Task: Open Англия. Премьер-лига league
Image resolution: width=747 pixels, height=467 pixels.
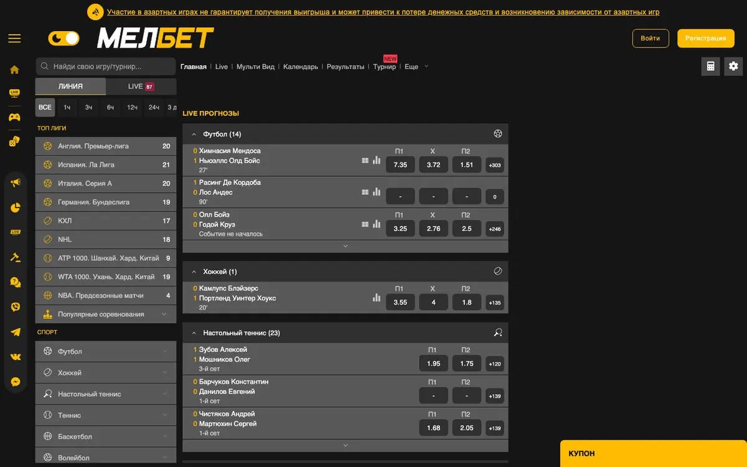Action: pyautogui.click(x=106, y=146)
